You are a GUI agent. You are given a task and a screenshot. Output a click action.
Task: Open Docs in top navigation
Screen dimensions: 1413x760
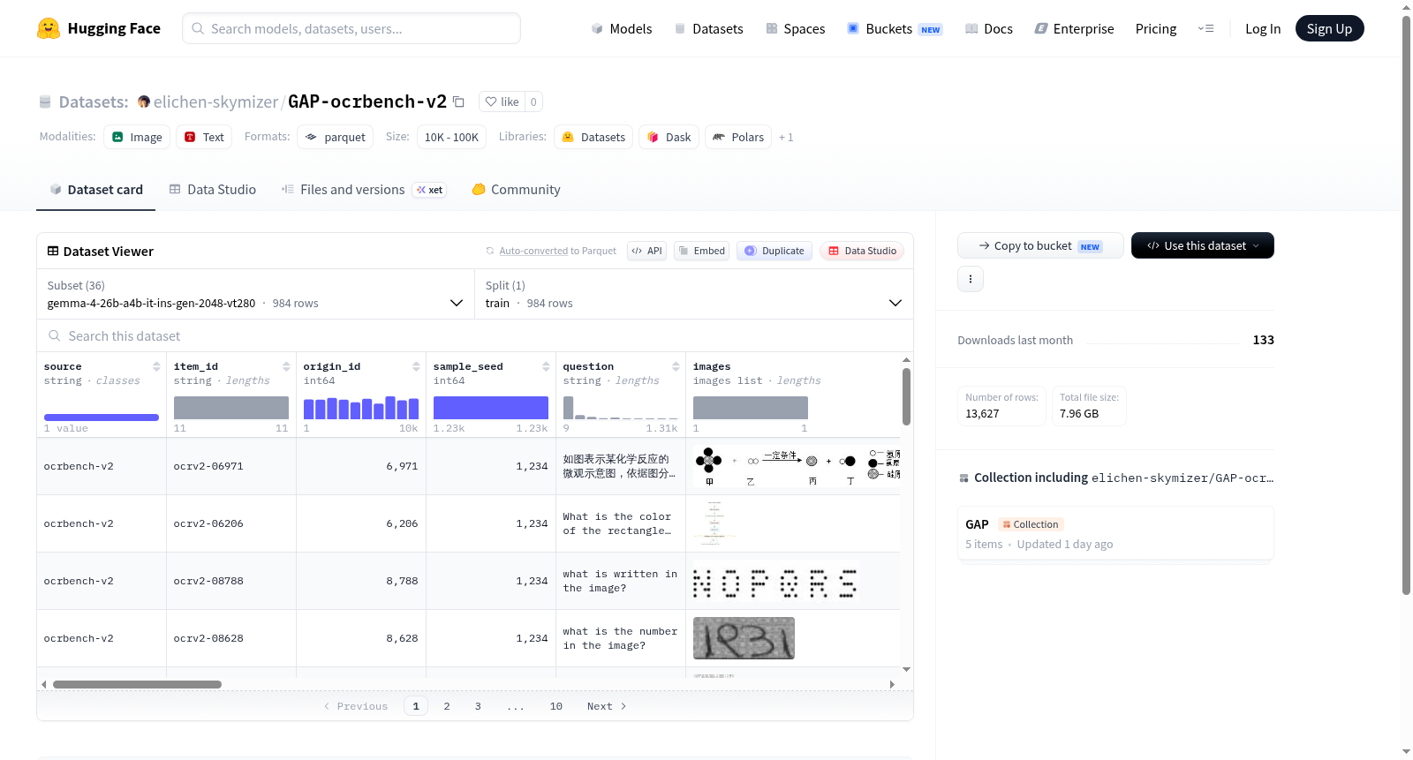pyautogui.click(x=989, y=28)
